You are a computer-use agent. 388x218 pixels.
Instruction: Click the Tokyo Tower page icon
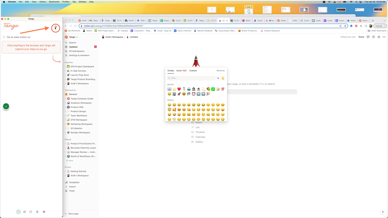(x=196, y=61)
